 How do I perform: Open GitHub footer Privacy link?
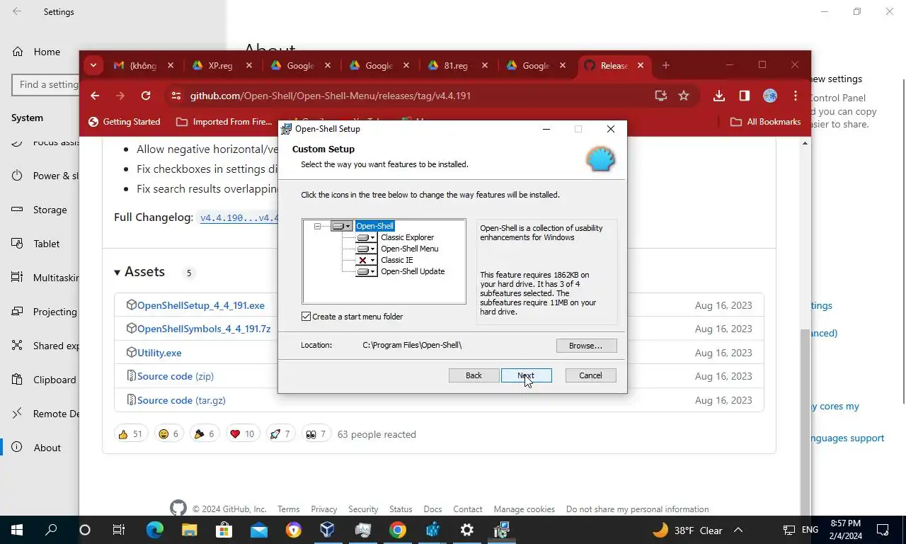pyautogui.click(x=323, y=509)
